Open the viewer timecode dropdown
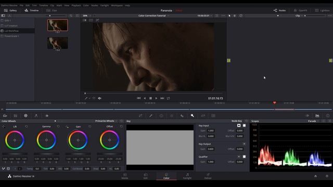333x187 pixels. (x=204, y=16)
